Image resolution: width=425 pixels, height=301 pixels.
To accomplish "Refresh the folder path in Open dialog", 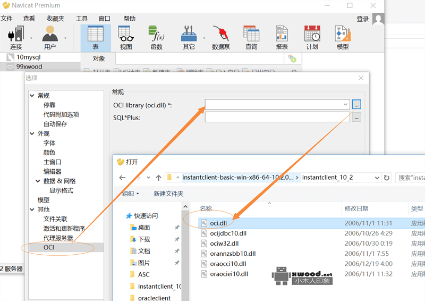I will pyautogui.click(x=387, y=178).
